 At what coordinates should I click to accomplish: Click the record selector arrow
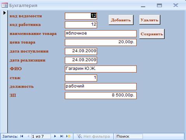coord(5,13)
